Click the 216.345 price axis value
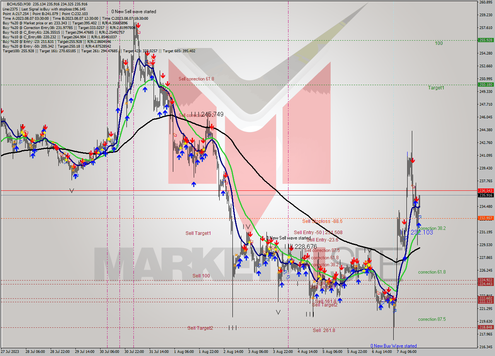This screenshot has width=495, height=356. click(485, 347)
